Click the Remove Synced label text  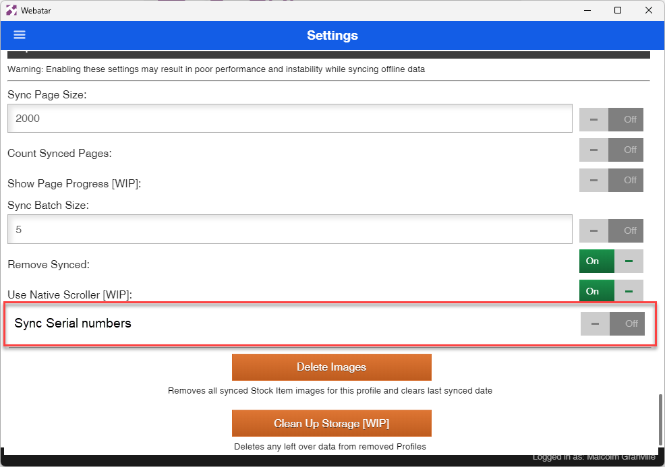pos(49,265)
